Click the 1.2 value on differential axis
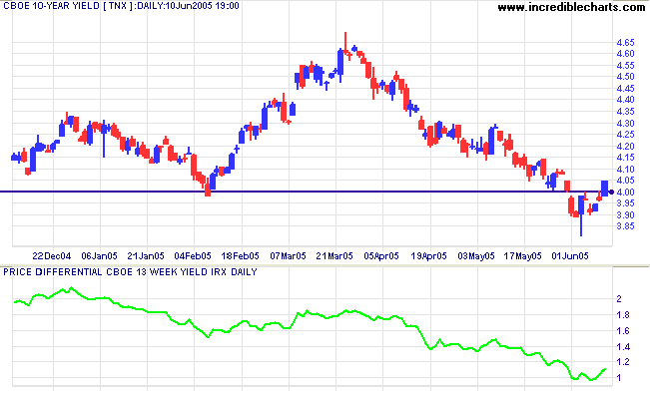This screenshot has width=650, height=394. pyautogui.click(x=623, y=362)
